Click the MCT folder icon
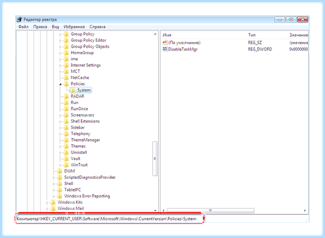The width and height of the screenshot is (325, 238). coord(66,72)
